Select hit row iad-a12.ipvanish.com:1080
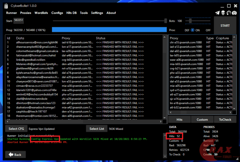 (x=201, y=47)
